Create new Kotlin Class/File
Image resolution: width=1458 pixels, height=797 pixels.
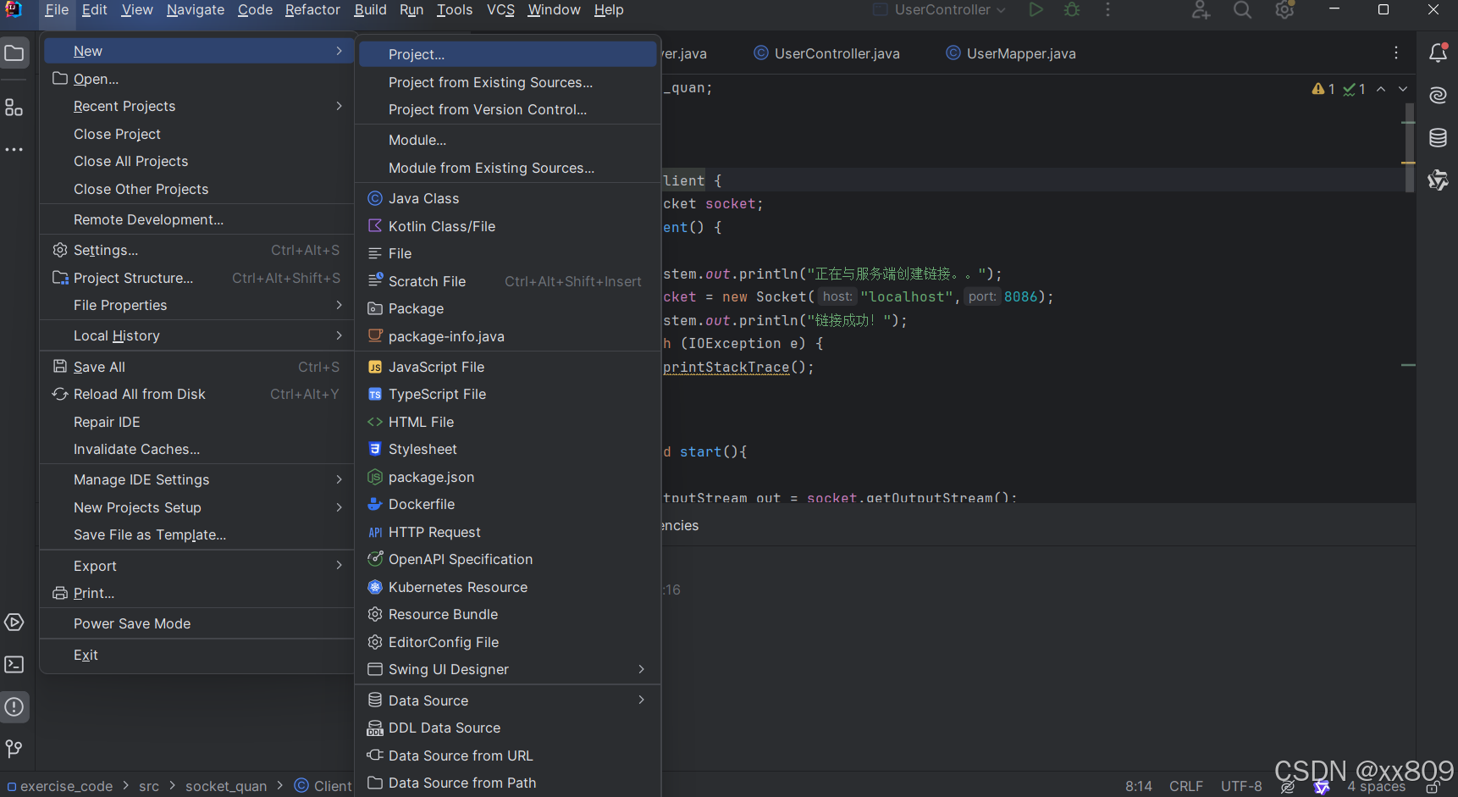[x=507, y=226]
